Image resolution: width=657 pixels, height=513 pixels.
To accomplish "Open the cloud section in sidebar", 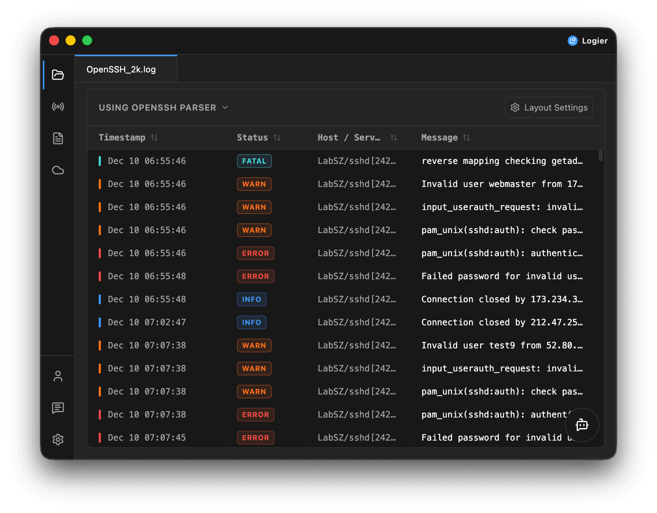I will click(x=58, y=170).
